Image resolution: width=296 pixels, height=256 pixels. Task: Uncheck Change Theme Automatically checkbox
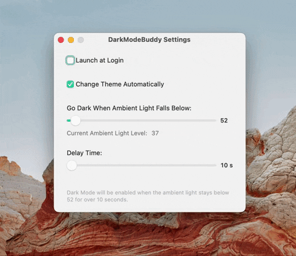point(70,84)
